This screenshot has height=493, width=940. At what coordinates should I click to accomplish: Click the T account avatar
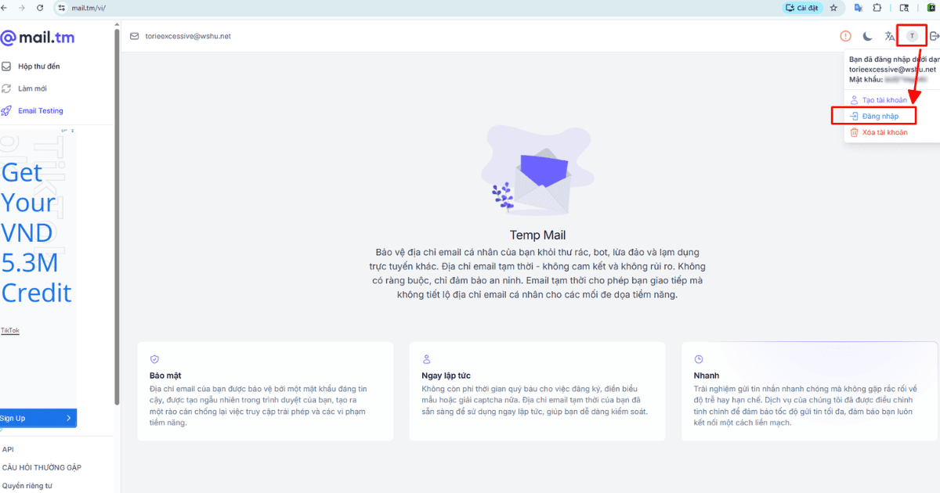912,36
